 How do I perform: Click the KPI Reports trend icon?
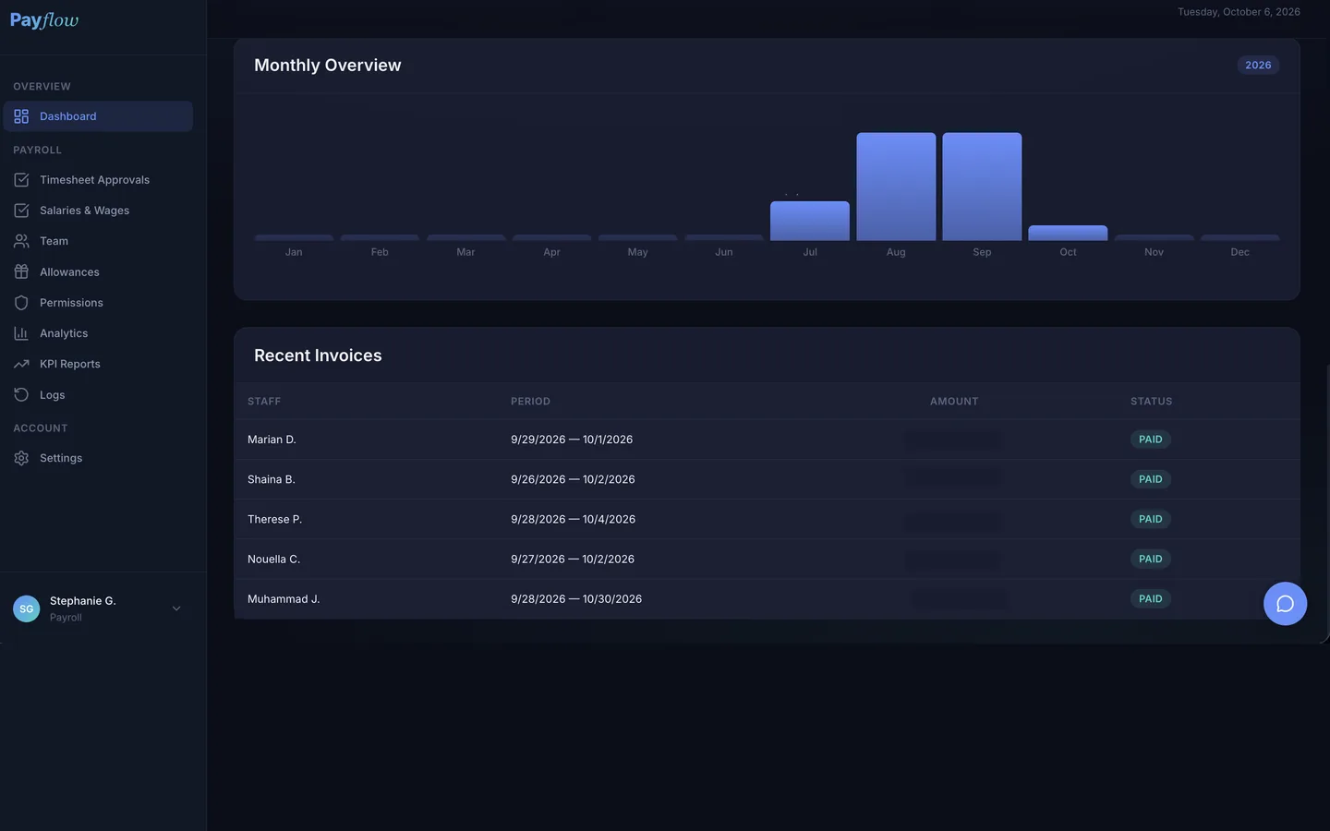click(21, 364)
